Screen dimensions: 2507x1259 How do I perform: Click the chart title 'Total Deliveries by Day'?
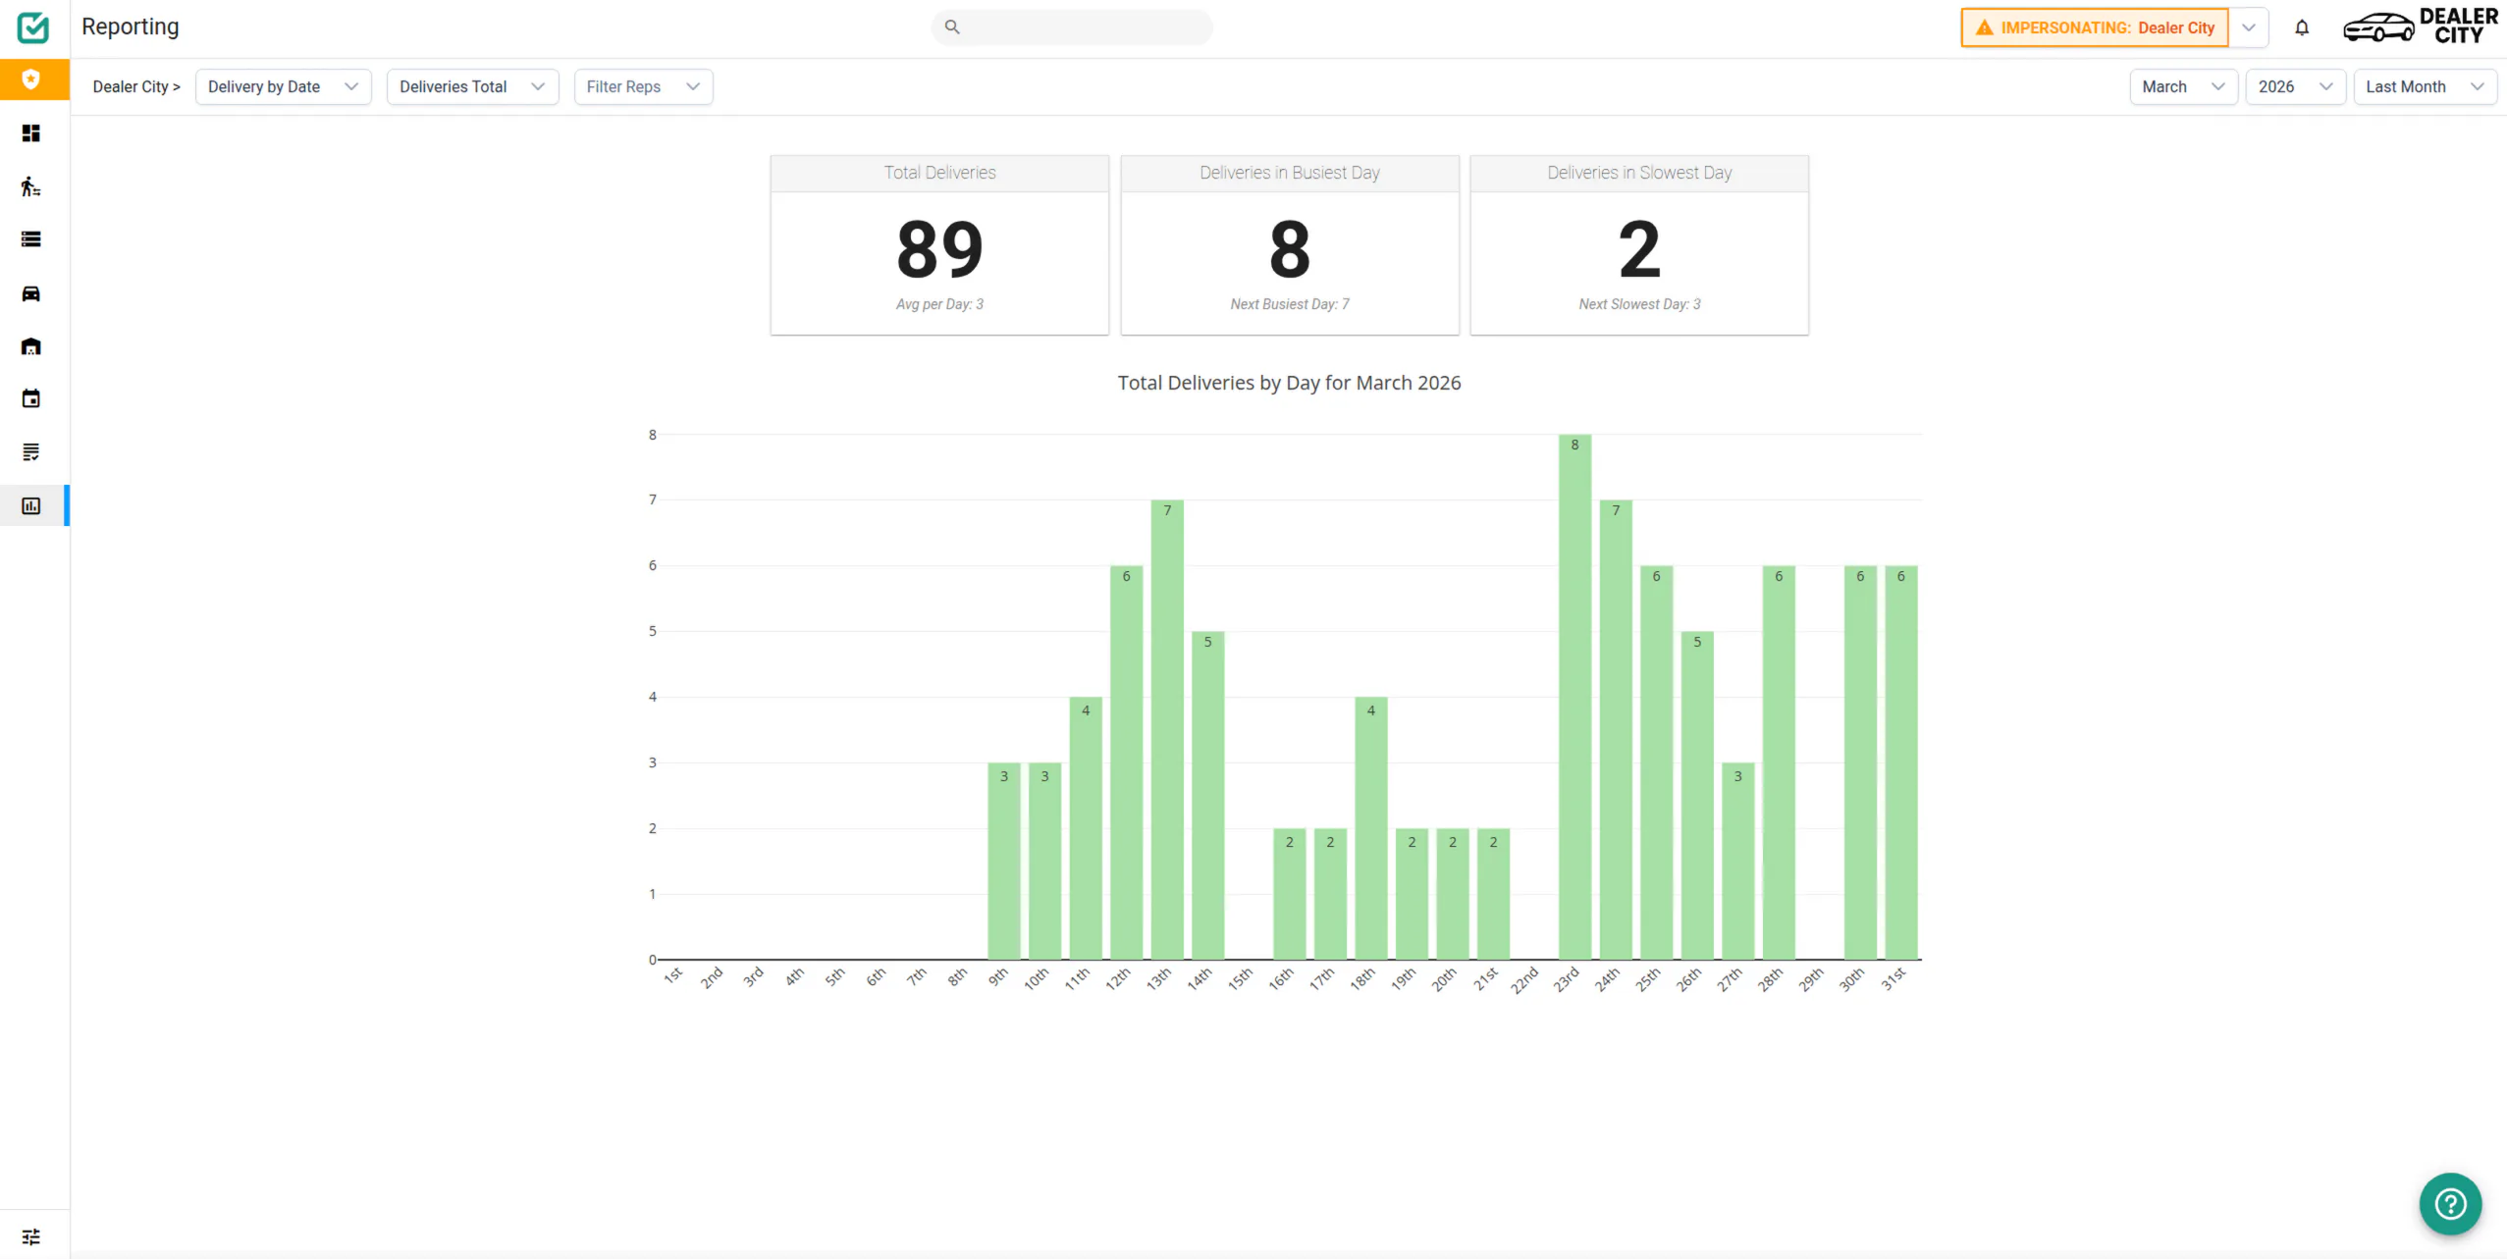(1290, 383)
